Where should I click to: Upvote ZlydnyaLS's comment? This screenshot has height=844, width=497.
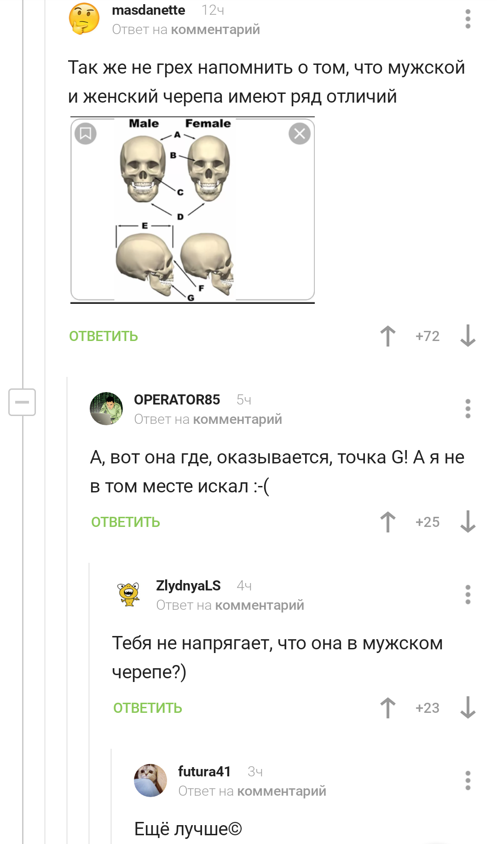388,708
